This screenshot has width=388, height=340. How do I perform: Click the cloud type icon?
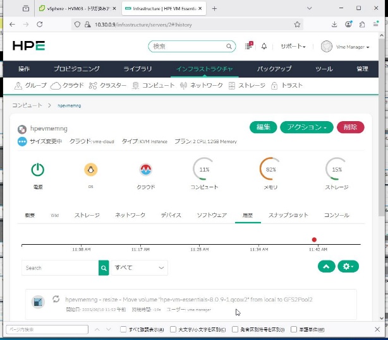click(146, 169)
